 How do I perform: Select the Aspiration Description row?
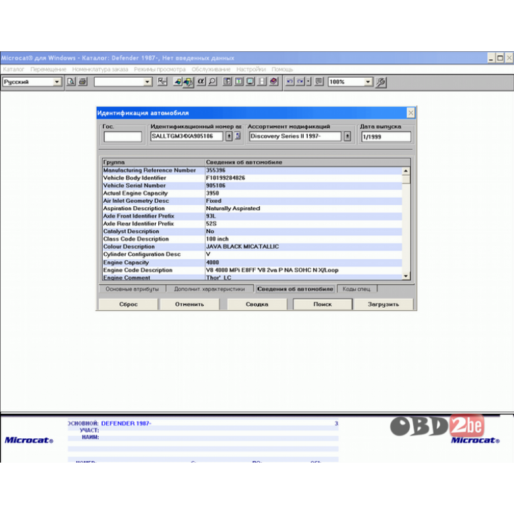coord(252,208)
